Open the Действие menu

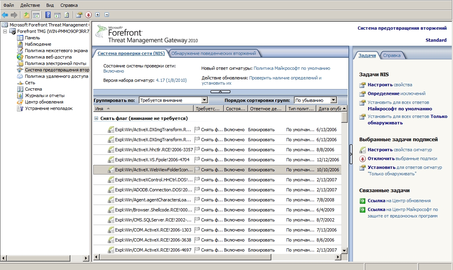coord(30,5)
